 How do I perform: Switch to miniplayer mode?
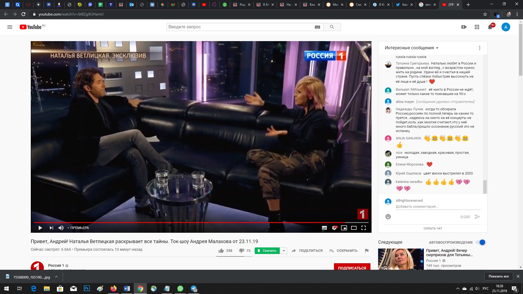pyautogui.click(x=344, y=228)
